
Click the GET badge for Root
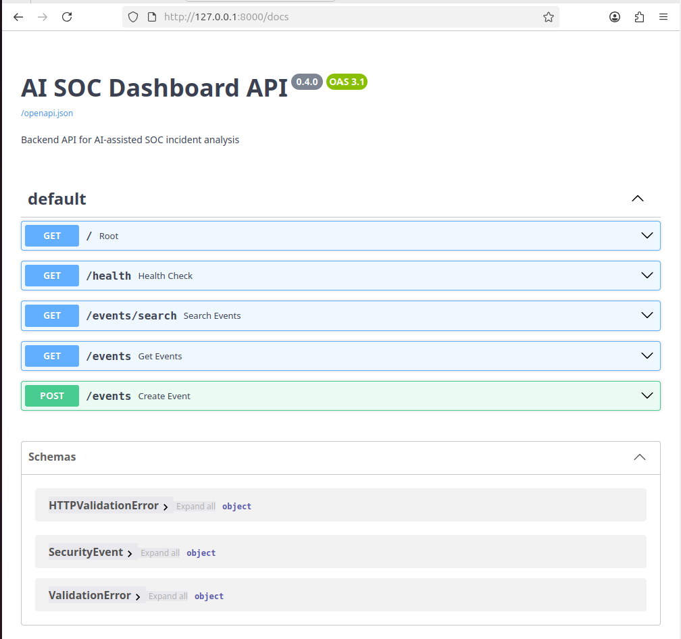(52, 236)
